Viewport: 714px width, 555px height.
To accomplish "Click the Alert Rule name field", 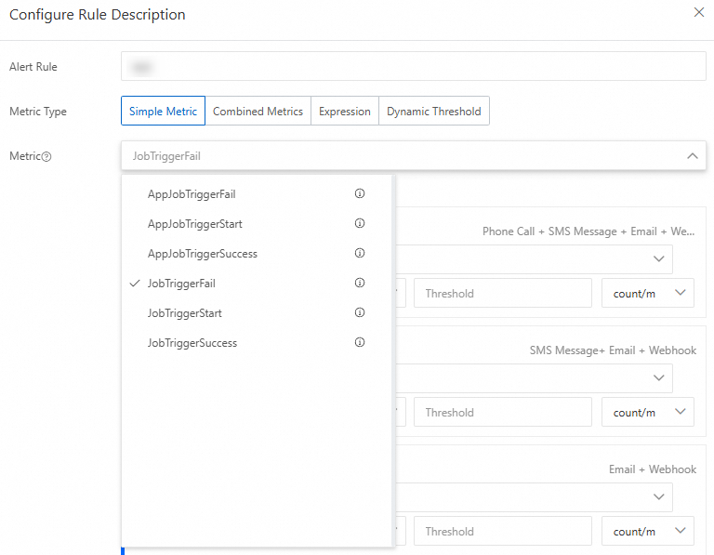I will pyautogui.click(x=414, y=67).
